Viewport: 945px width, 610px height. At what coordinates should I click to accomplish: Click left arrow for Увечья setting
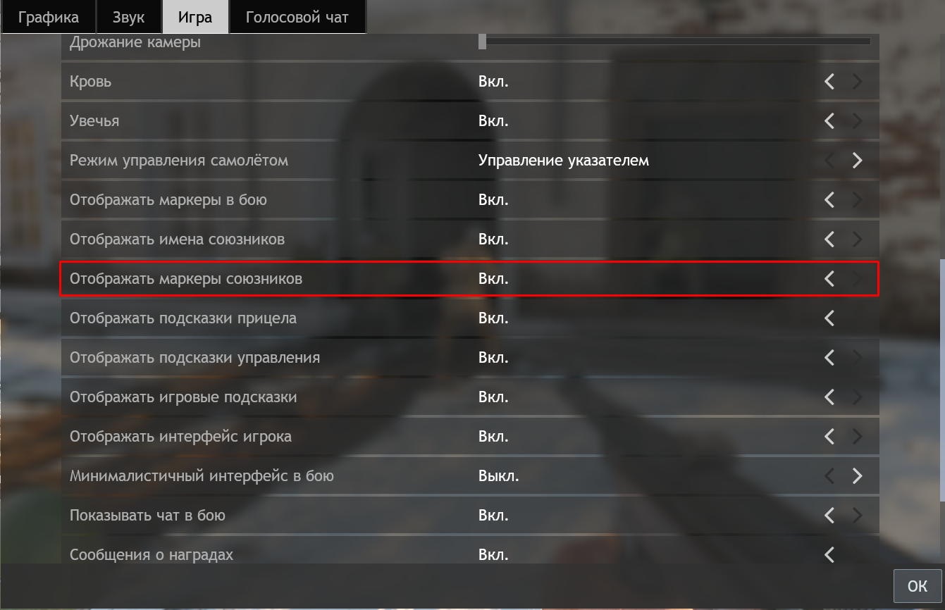(x=829, y=121)
